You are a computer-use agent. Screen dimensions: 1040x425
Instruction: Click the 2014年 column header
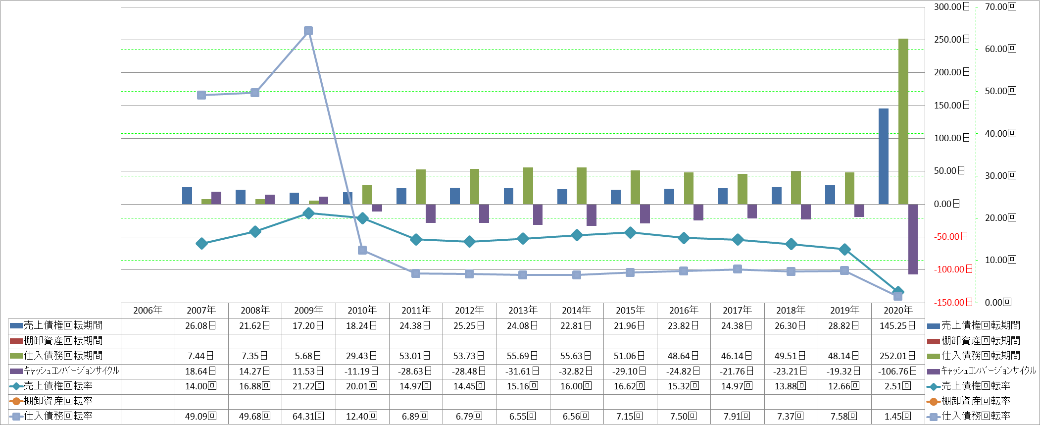tap(577, 311)
